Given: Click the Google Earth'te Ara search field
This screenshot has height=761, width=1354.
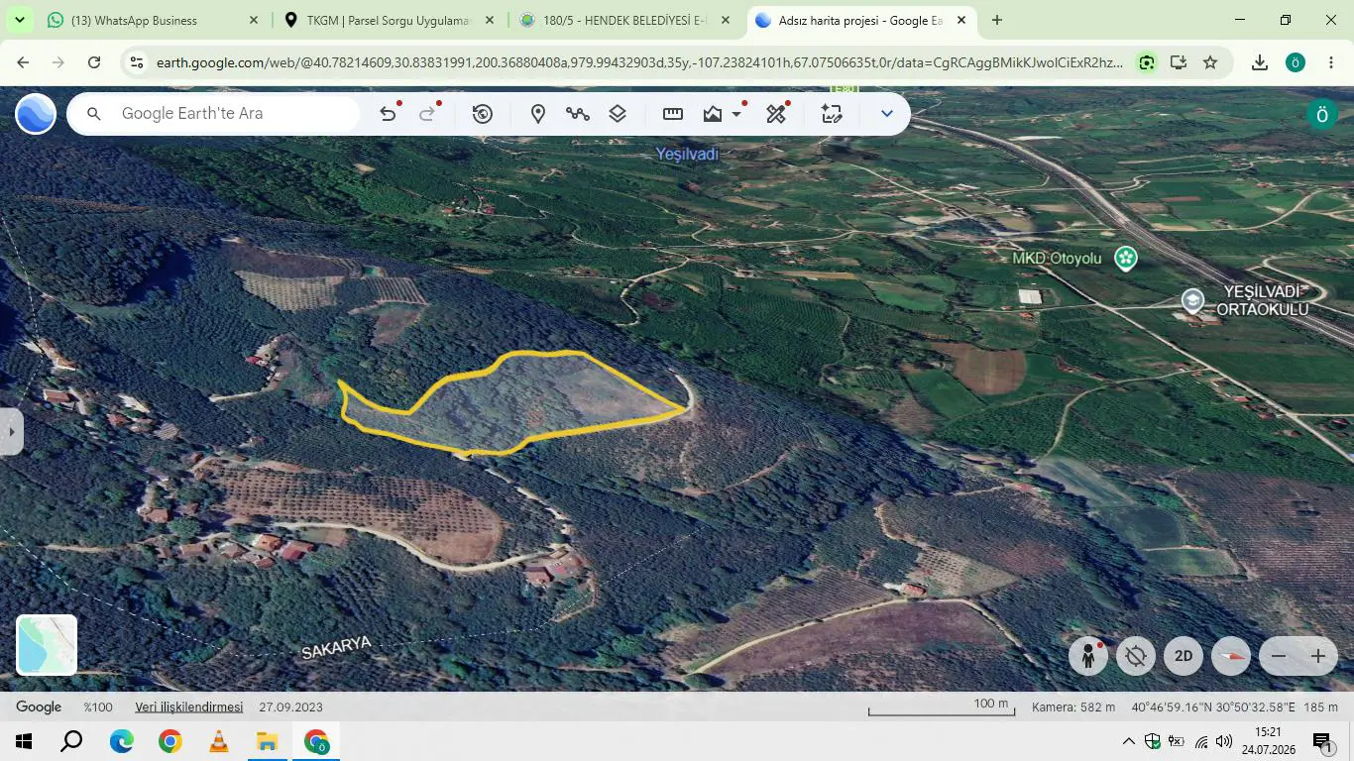Looking at the screenshot, I should coord(213,114).
